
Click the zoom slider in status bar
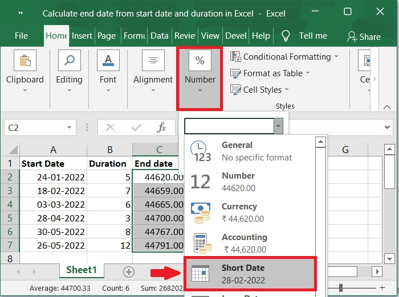341,288
